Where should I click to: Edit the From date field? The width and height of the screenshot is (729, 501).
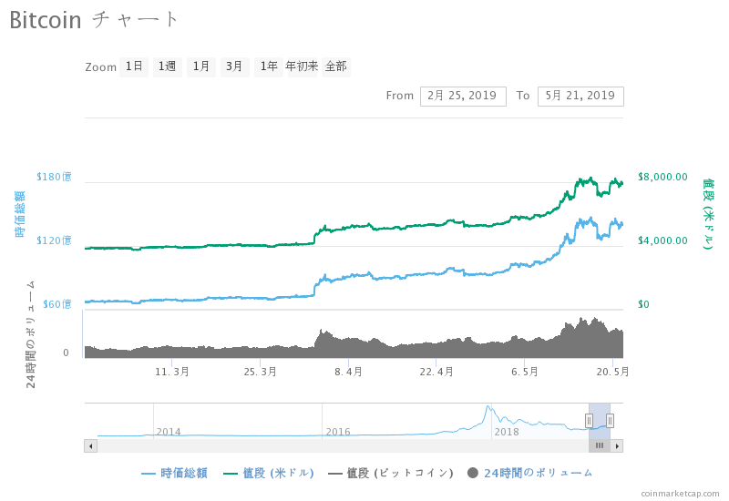(463, 97)
